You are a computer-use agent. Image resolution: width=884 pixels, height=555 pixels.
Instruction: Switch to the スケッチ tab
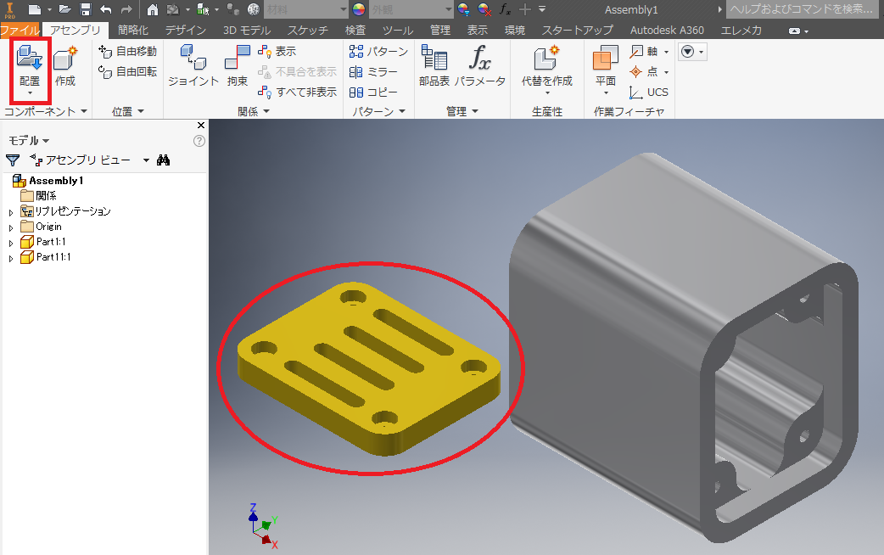(308, 30)
